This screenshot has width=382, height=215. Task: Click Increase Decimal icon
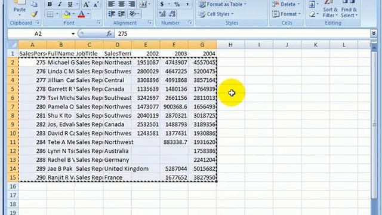(x=162, y=14)
